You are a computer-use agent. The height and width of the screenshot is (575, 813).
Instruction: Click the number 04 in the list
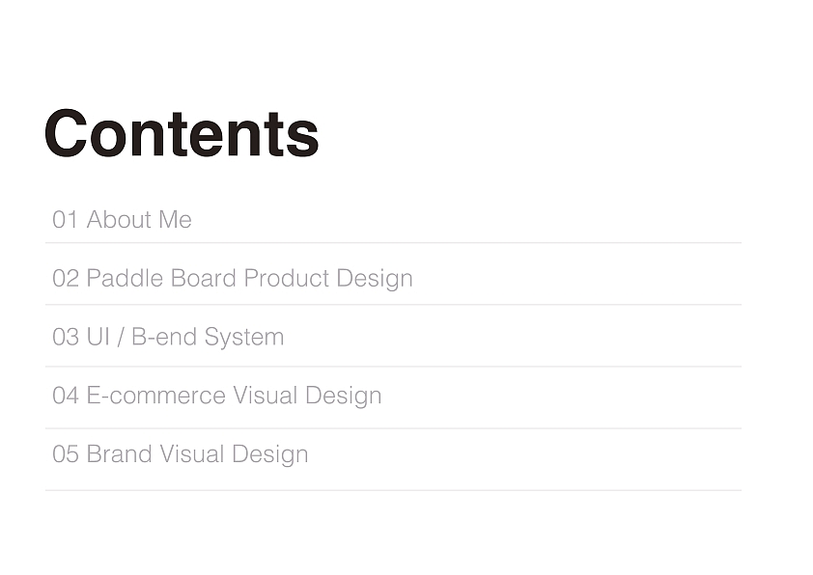65,396
